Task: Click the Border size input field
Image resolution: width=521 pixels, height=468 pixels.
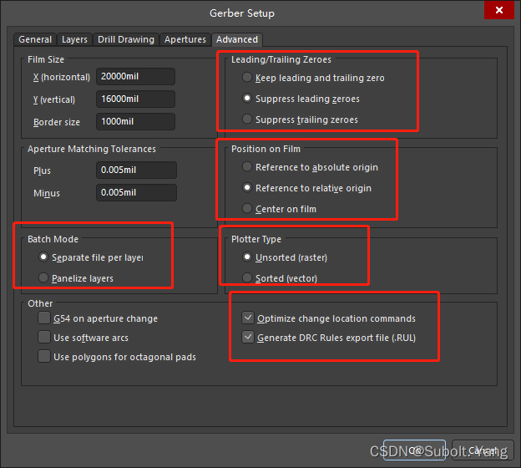Action: (x=135, y=122)
